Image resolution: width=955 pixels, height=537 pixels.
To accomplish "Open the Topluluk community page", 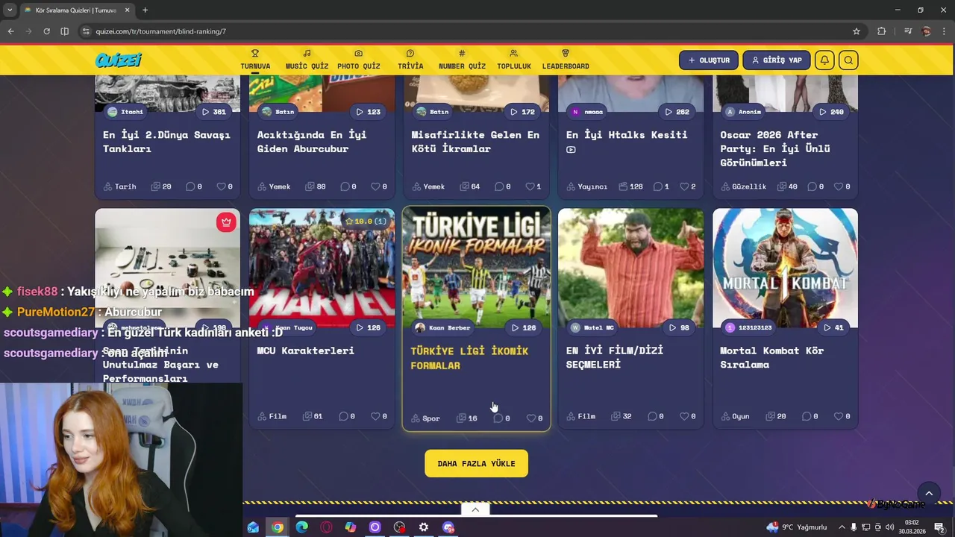I will 514,60.
